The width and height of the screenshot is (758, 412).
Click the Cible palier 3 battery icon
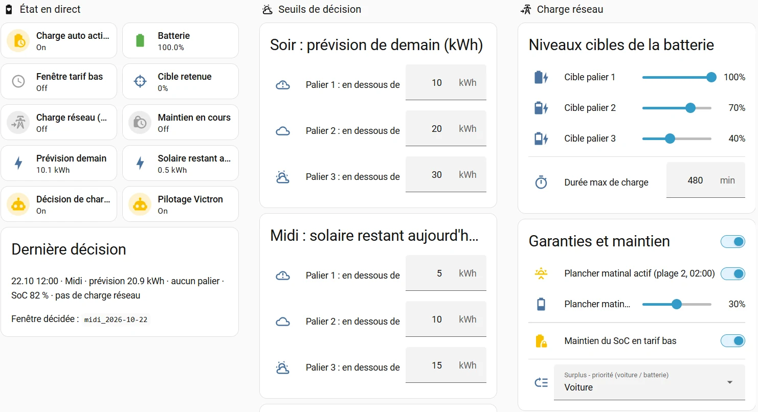[541, 139]
